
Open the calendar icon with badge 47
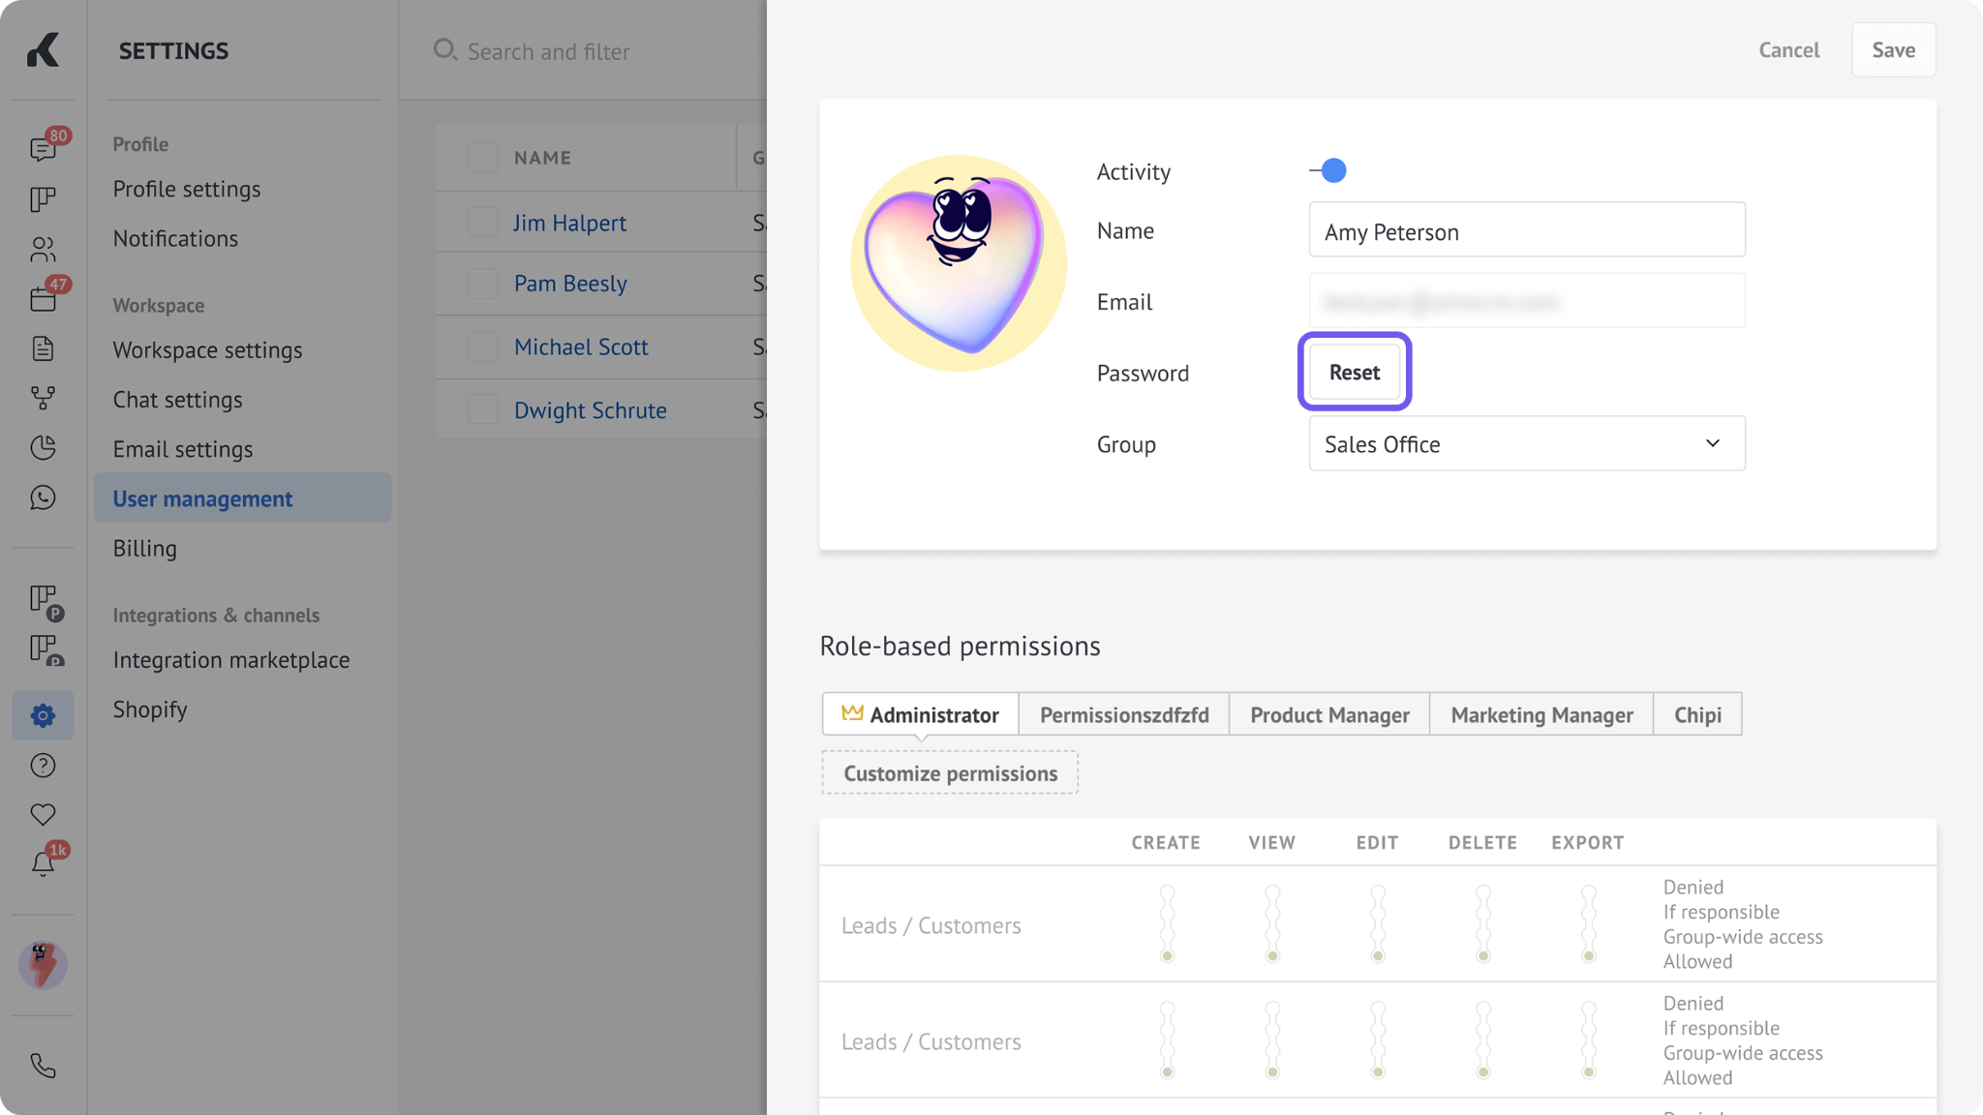tap(44, 298)
